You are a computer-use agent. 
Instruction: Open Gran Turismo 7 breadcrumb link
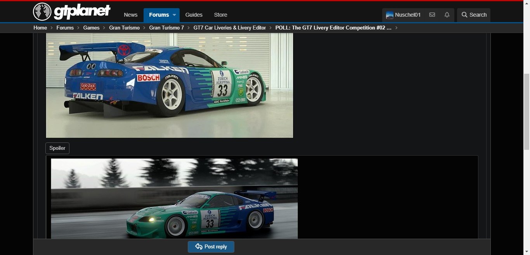click(x=166, y=28)
